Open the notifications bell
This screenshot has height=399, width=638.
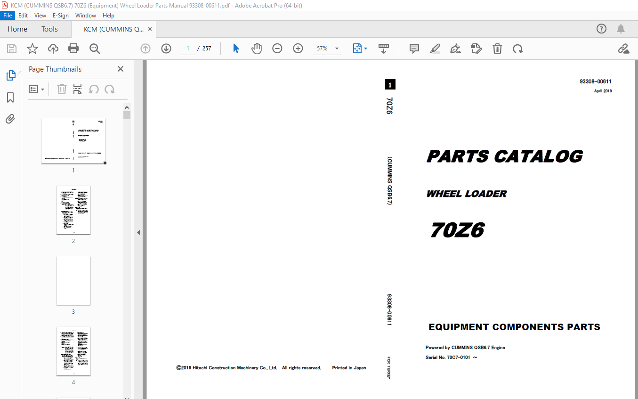tap(621, 29)
